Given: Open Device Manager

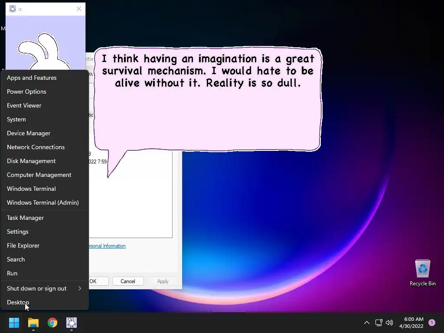Looking at the screenshot, I should [x=45, y=133].
